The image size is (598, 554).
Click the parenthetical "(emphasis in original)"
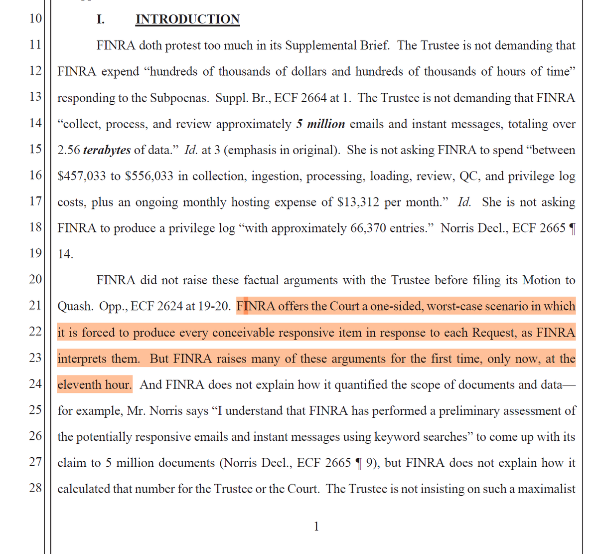point(282,150)
